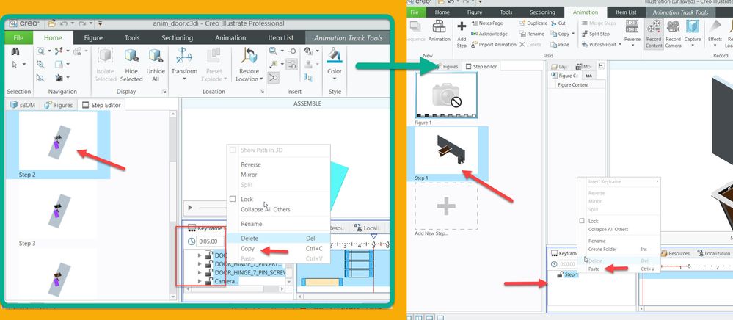Open the Color dropdown arrow
This screenshot has height=320, width=733.
click(x=335, y=79)
